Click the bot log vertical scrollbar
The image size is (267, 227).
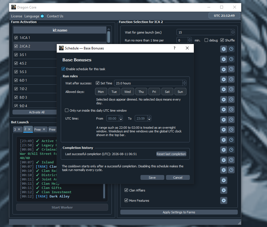[x=104, y=191]
